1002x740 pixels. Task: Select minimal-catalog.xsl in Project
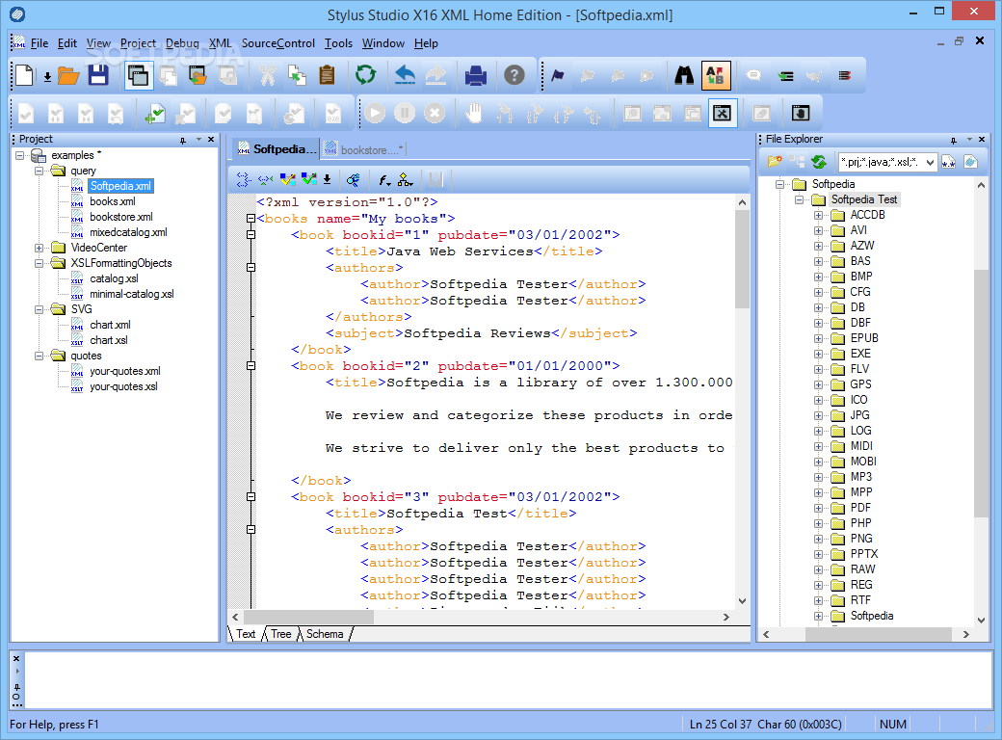(x=132, y=294)
